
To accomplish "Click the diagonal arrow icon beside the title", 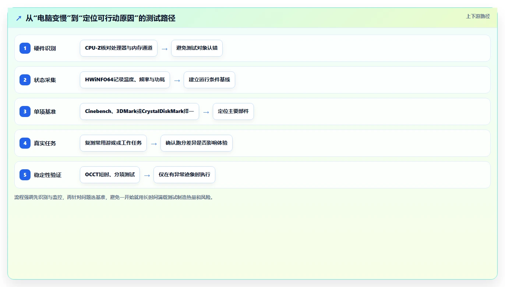I will (x=19, y=18).
